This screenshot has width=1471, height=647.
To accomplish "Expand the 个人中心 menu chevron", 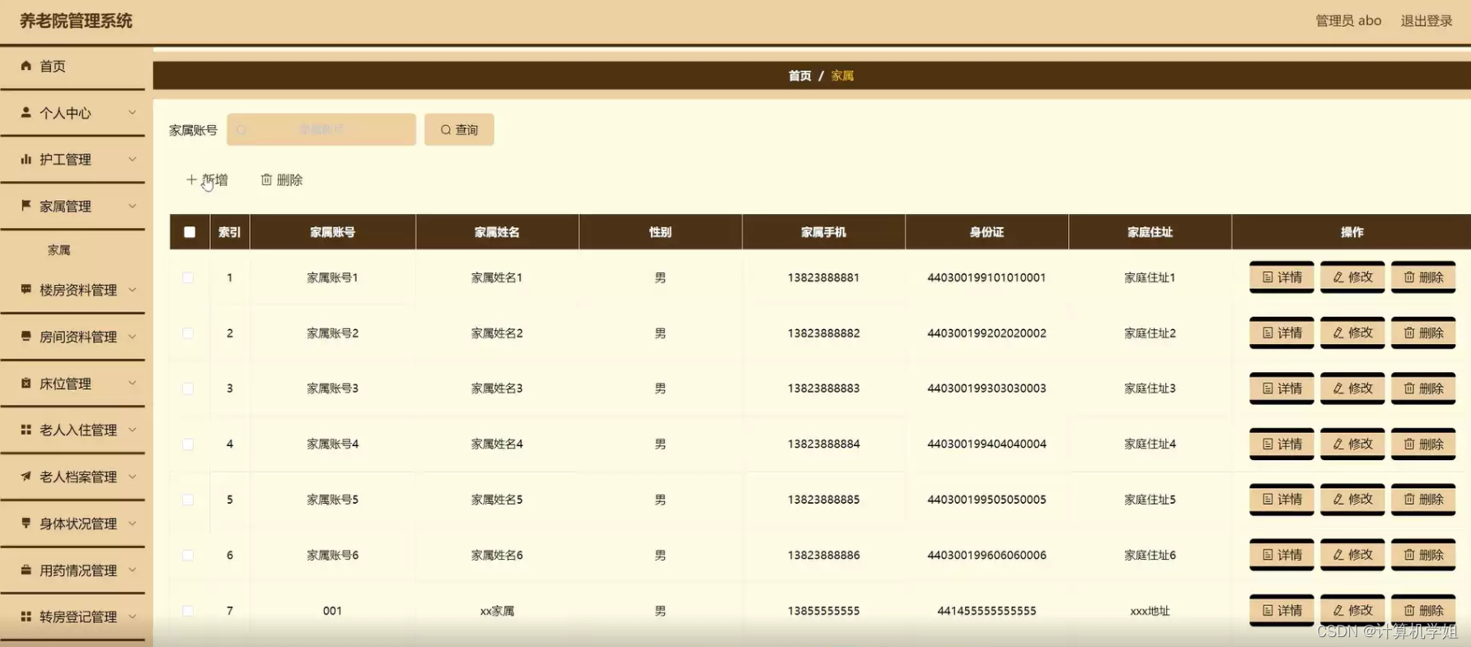I will (132, 112).
